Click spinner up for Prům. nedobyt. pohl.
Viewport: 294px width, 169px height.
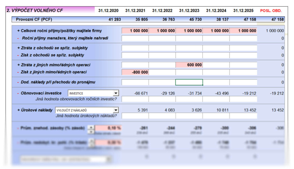point(91,141)
